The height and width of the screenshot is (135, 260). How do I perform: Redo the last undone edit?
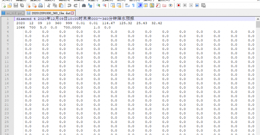click(75, 6)
